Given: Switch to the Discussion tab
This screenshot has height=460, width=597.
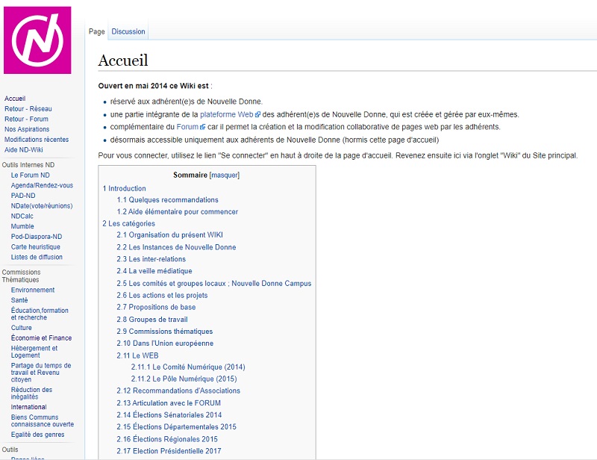Looking at the screenshot, I should [128, 31].
